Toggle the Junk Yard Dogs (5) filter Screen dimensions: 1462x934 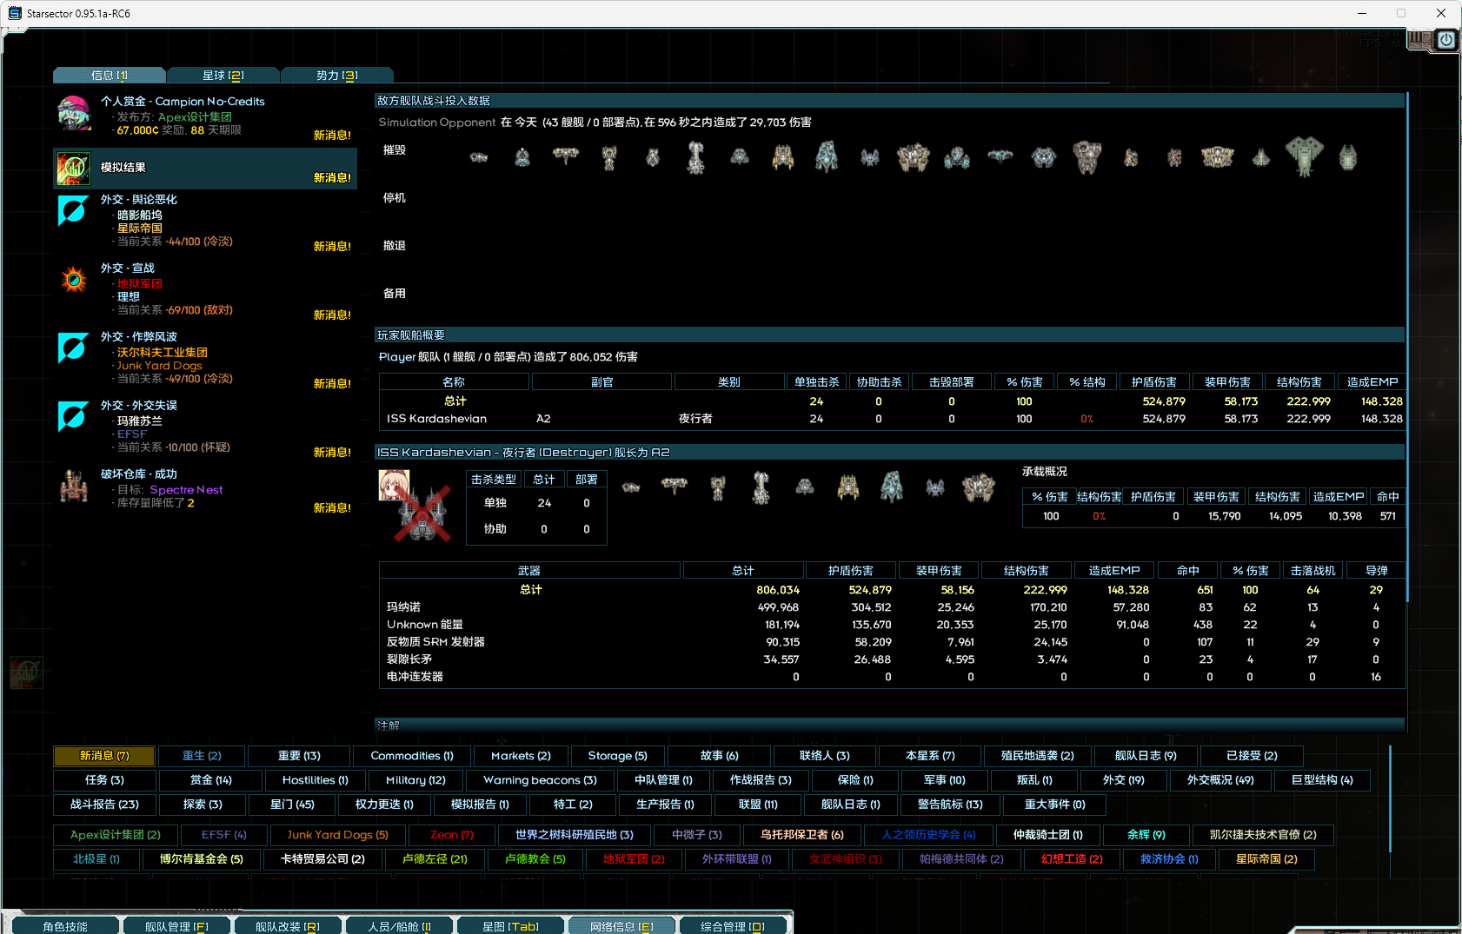tap(337, 835)
